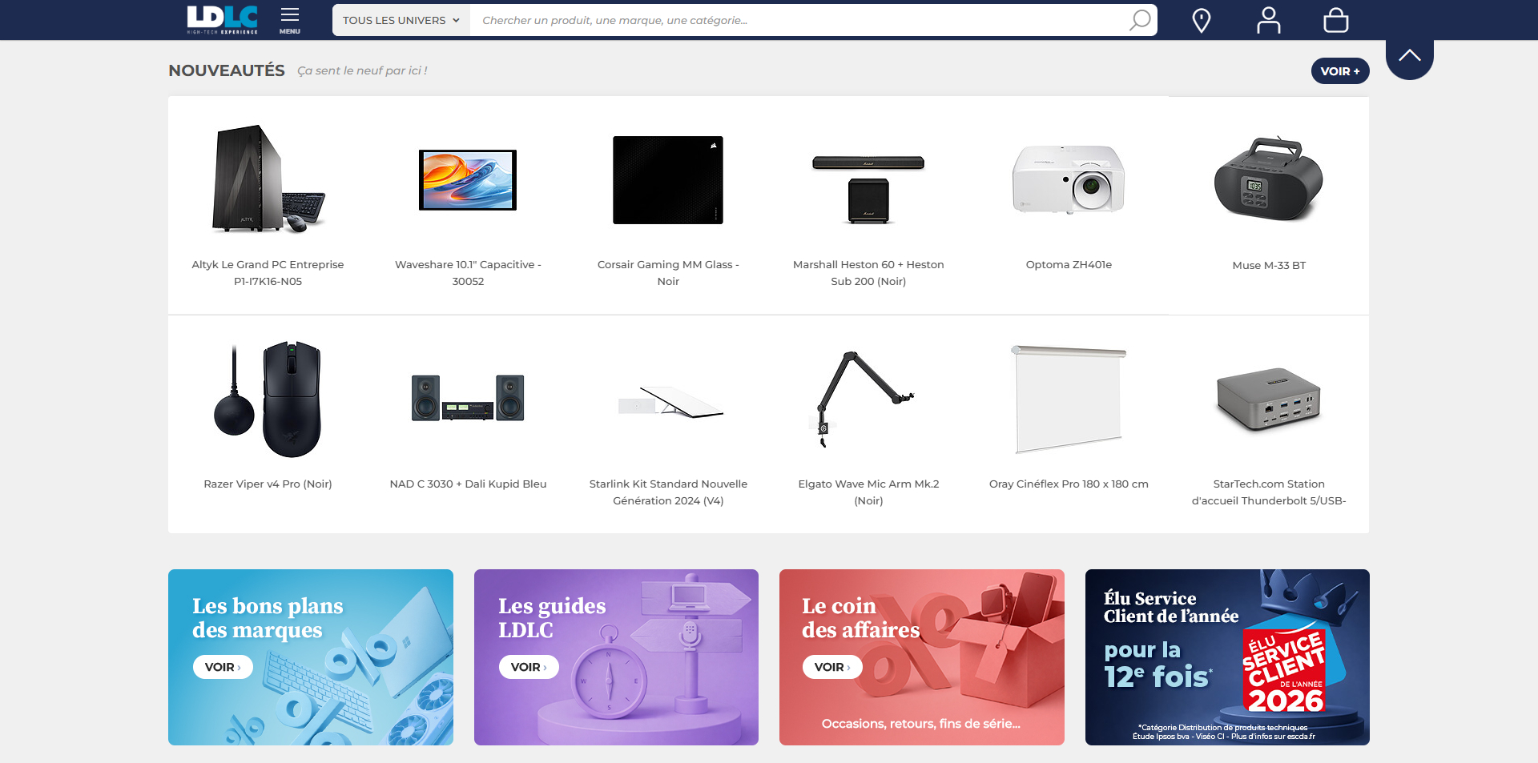
Task: Open Corsair Gaming MM Glass mousepad image
Action: coord(668,180)
